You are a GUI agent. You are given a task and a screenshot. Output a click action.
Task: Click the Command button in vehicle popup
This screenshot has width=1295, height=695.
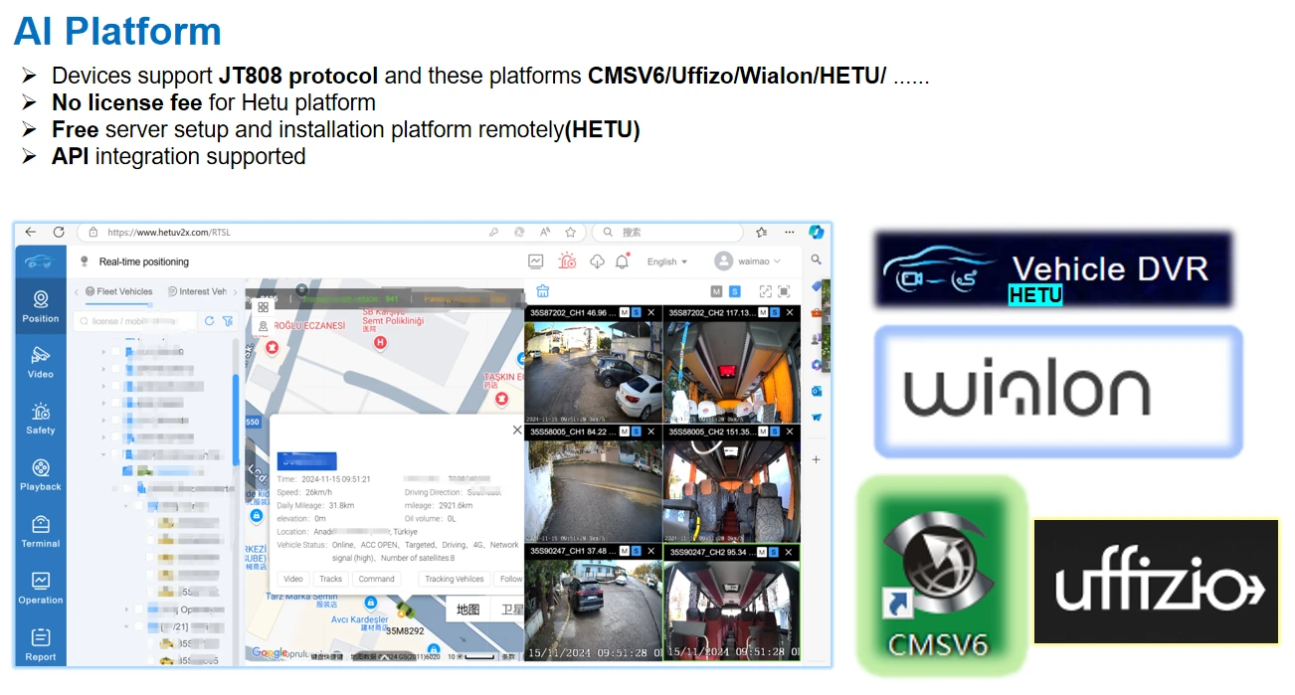tap(376, 579)
